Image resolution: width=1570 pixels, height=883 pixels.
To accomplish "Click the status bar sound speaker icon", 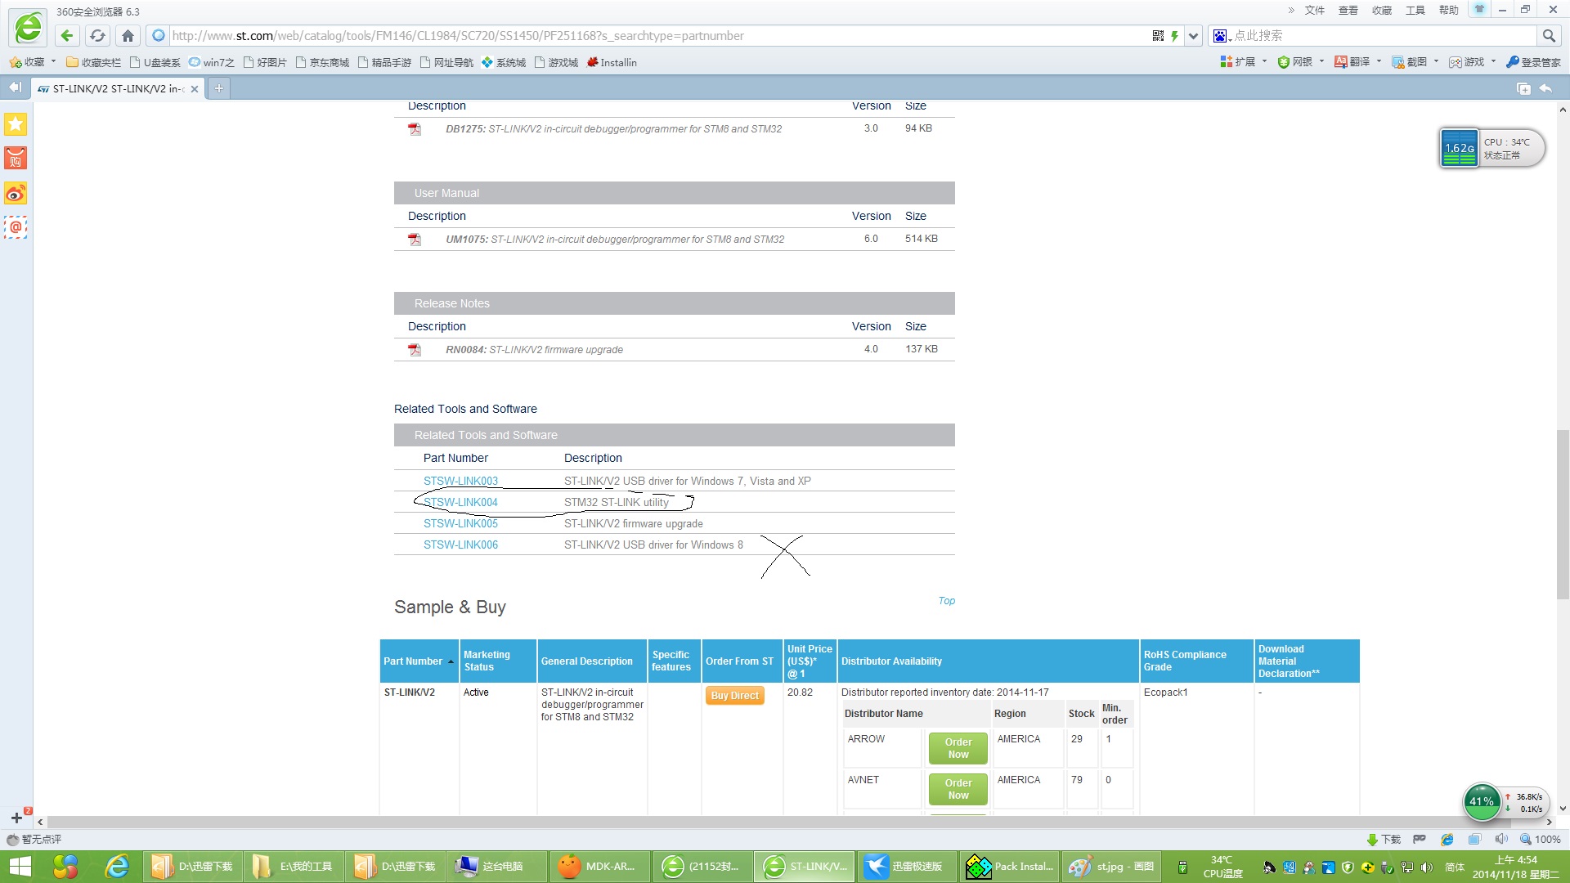I will point(1500,840).
